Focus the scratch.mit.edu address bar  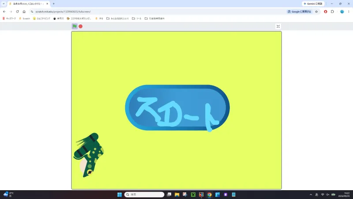coord(158,11)
